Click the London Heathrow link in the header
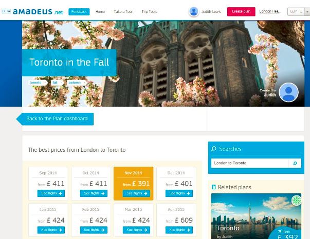Screen dimensions: 310x239 click(269, 11)
